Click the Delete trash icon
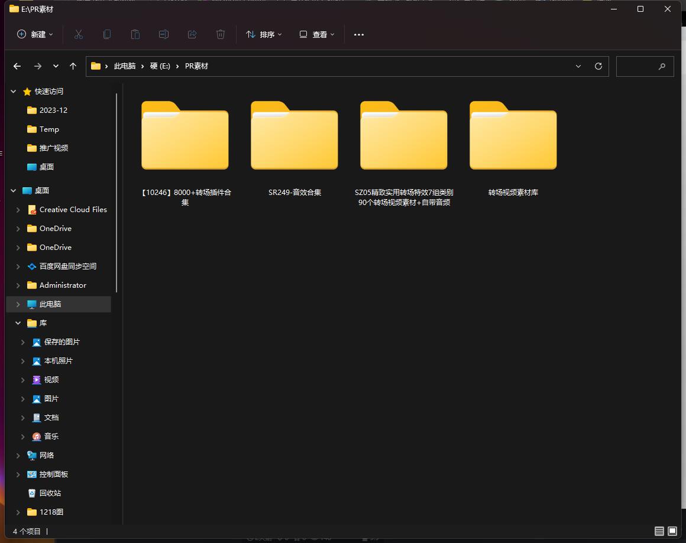This screenshot has height=543, width=686. tap(221, 34)
